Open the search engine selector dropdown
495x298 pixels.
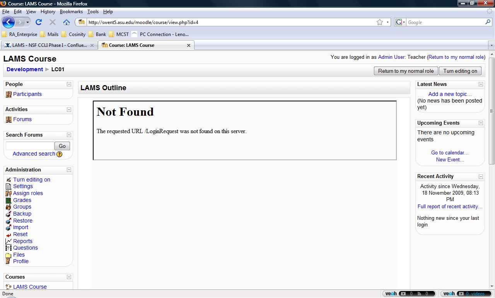pyautogui.click(x=400, y=22)
